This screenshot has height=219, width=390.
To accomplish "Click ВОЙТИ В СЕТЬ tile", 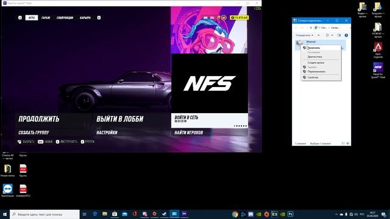I will (210, 120).
